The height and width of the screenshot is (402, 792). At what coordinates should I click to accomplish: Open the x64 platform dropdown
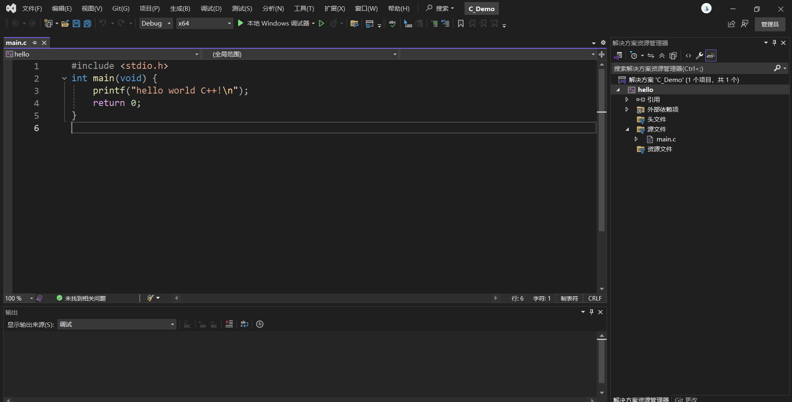204,24
